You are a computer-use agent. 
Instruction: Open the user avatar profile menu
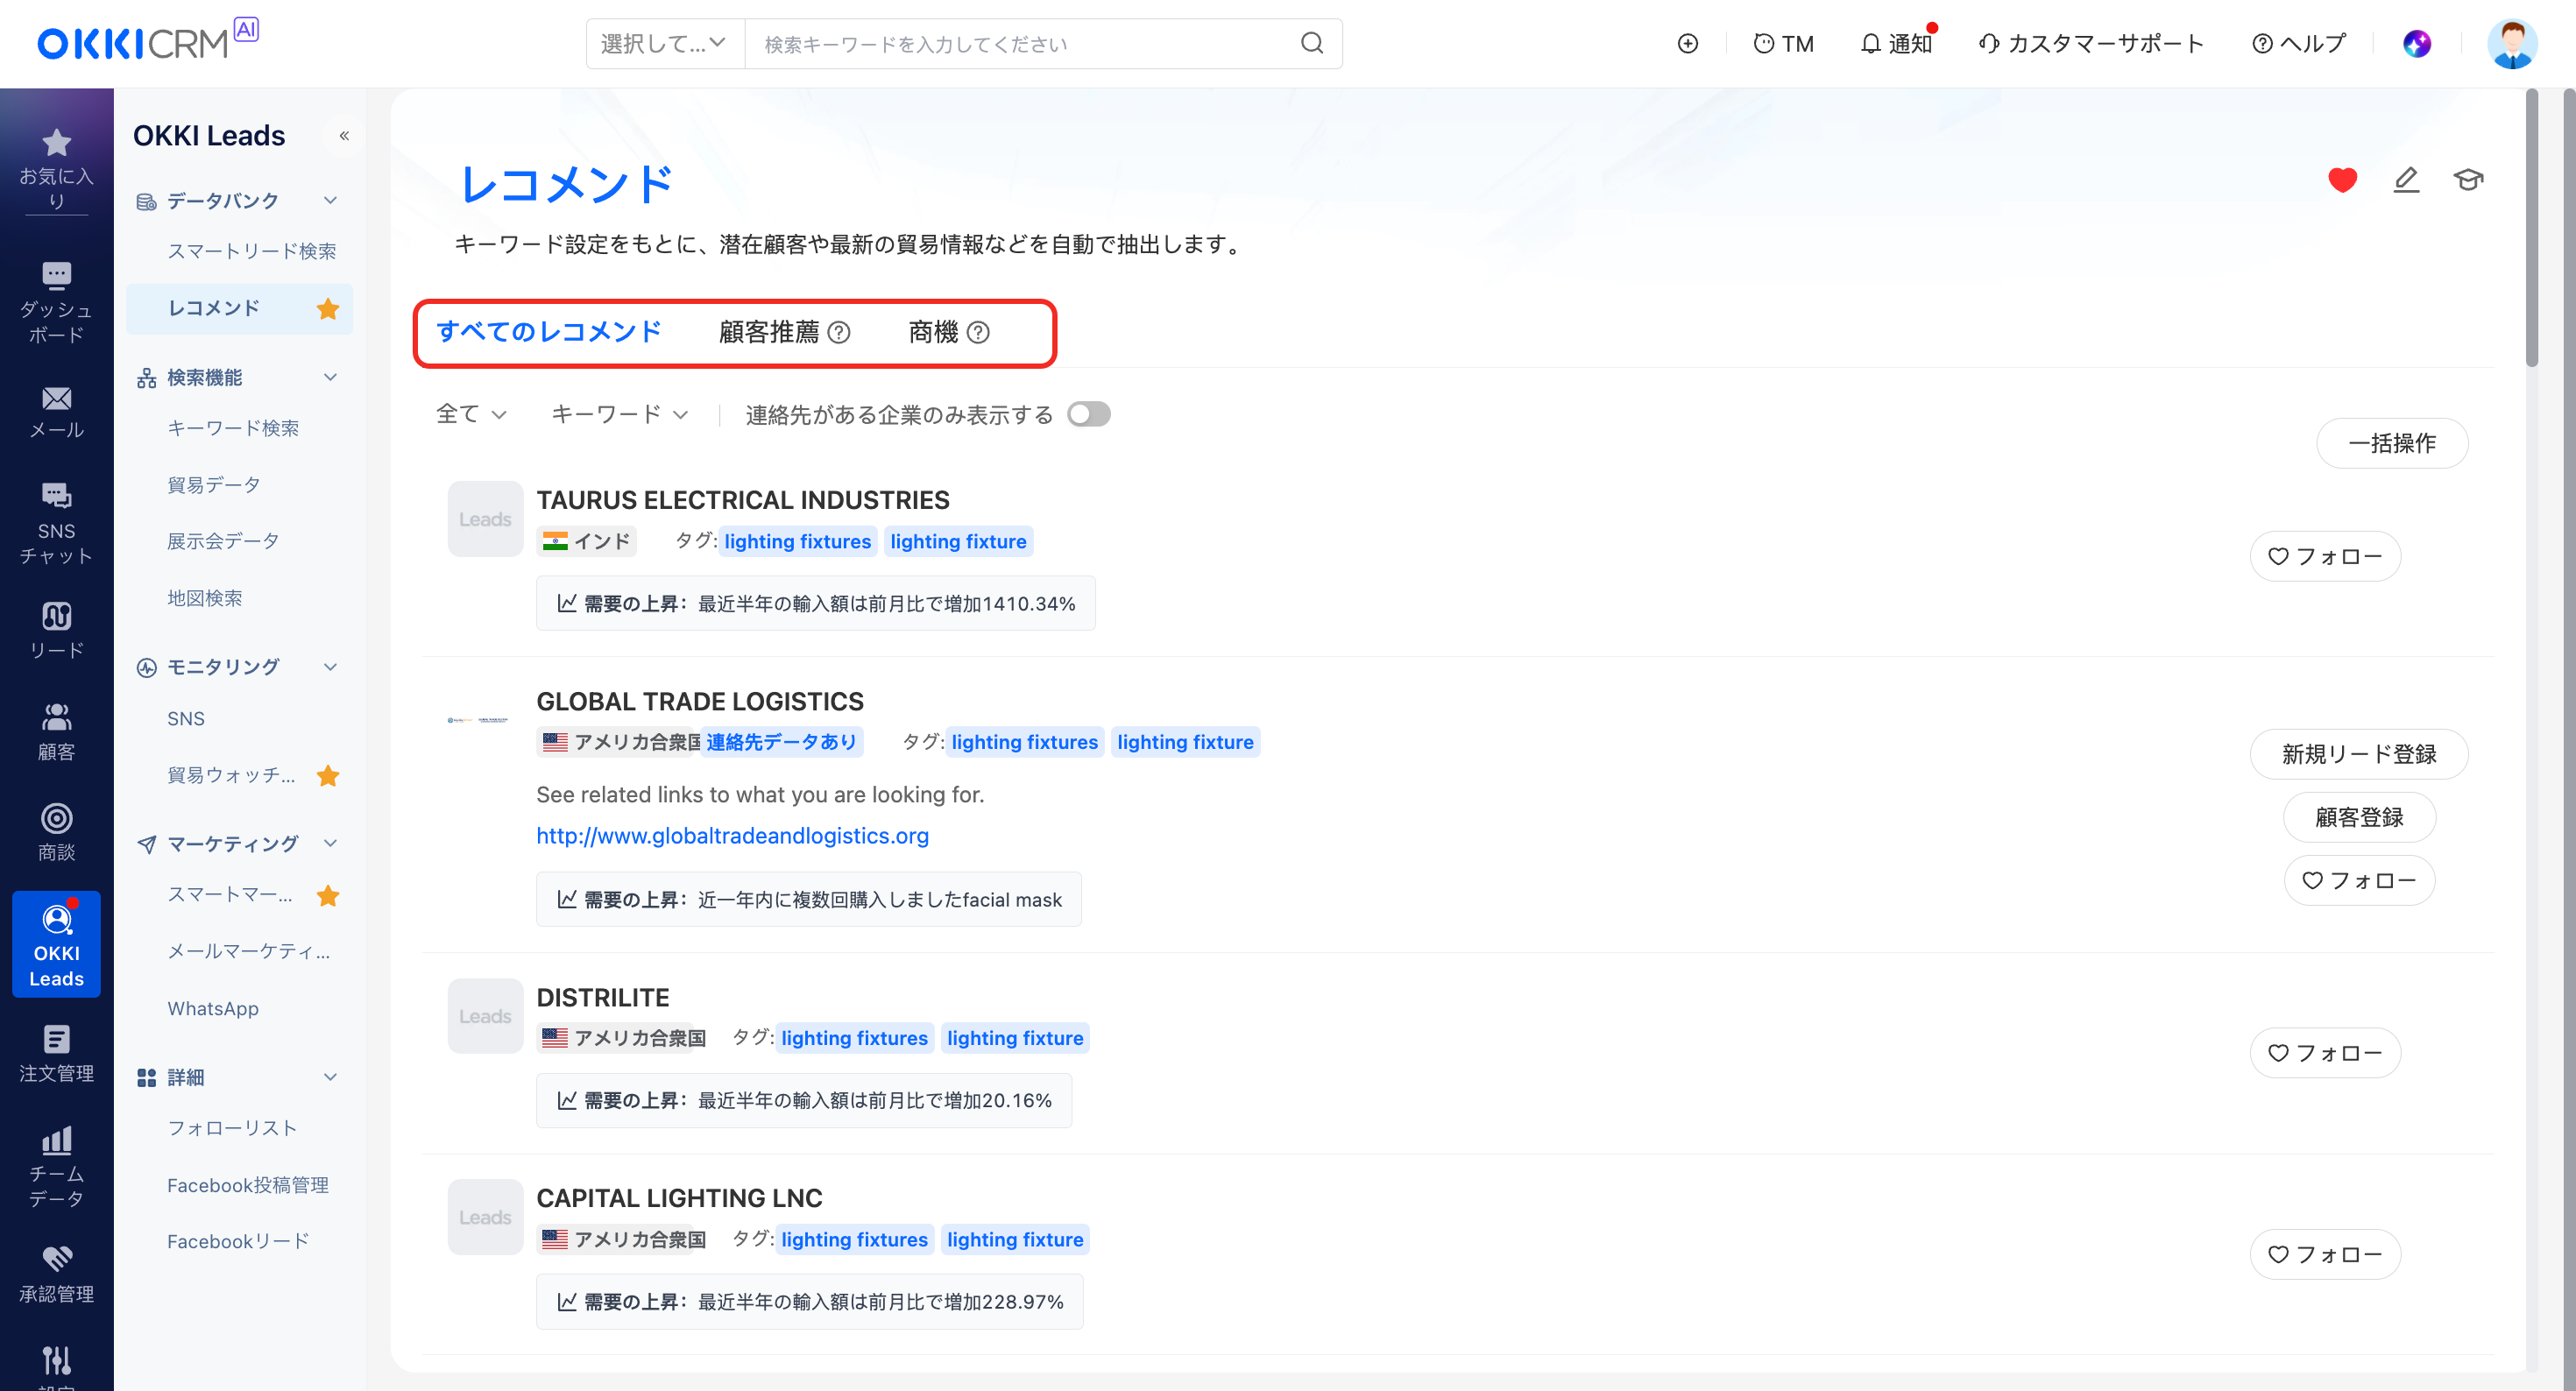2512,43
